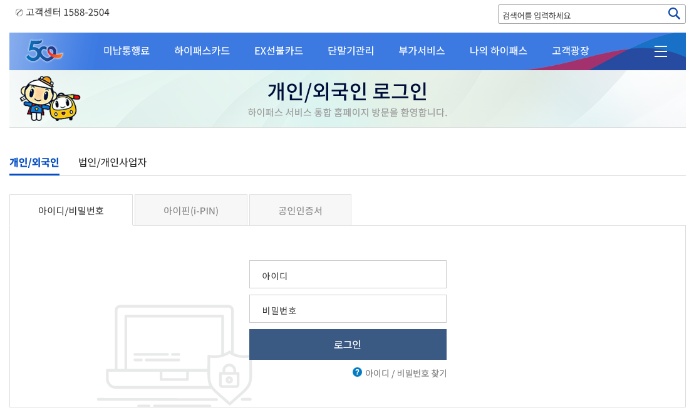Image resolution: width=694 pixels, height=420 pixels.
Task: Click the 고객센터 1588-2504 text
Action: click(x=67, y=13)
